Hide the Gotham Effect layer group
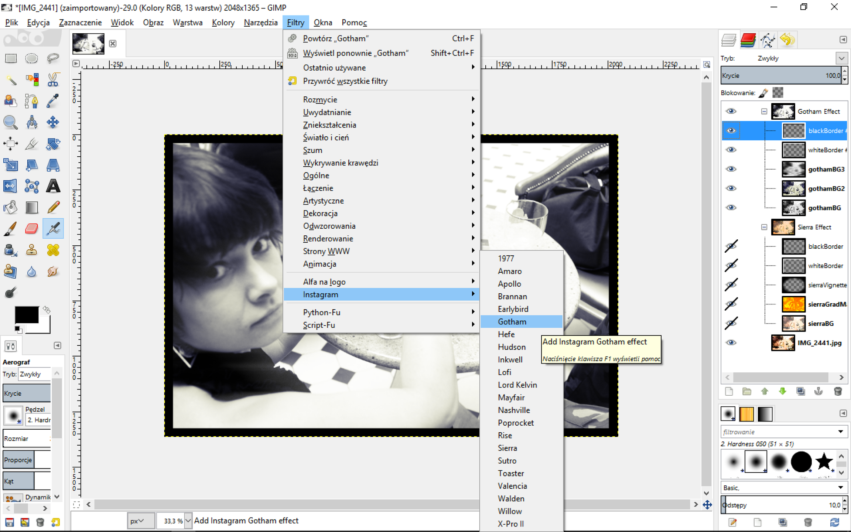 point(731,111)
